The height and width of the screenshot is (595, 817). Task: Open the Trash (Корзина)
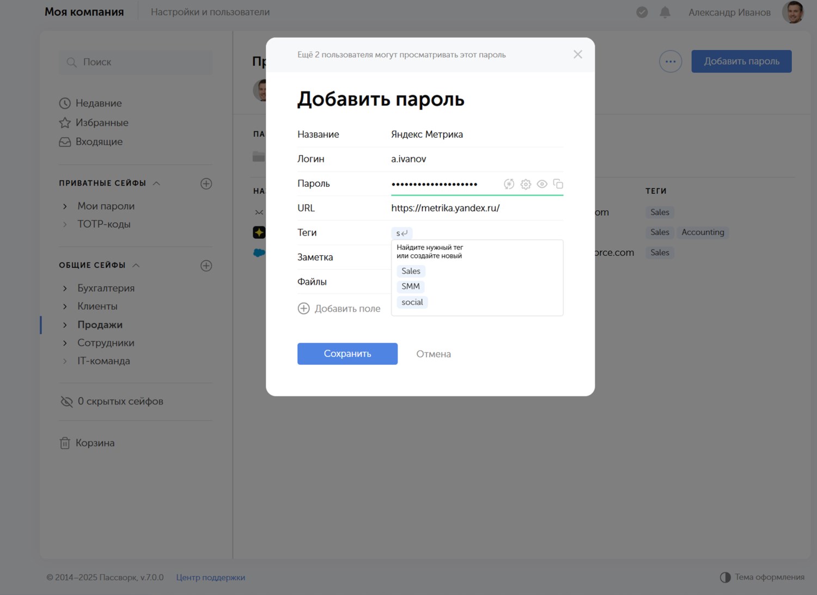(x=95, y=443)
